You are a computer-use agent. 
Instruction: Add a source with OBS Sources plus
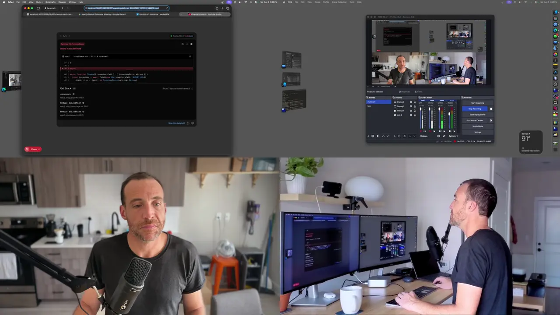395,136
